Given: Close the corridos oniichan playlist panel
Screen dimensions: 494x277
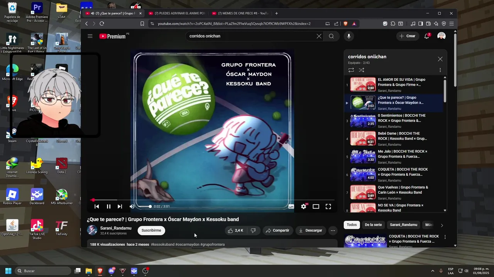Looking at the screenshot, I should (440, 59).
